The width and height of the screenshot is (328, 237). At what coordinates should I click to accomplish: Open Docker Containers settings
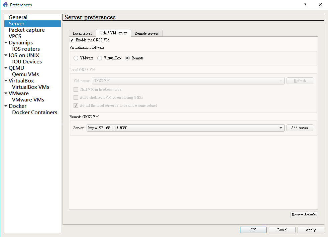click(x=34, y=112)
